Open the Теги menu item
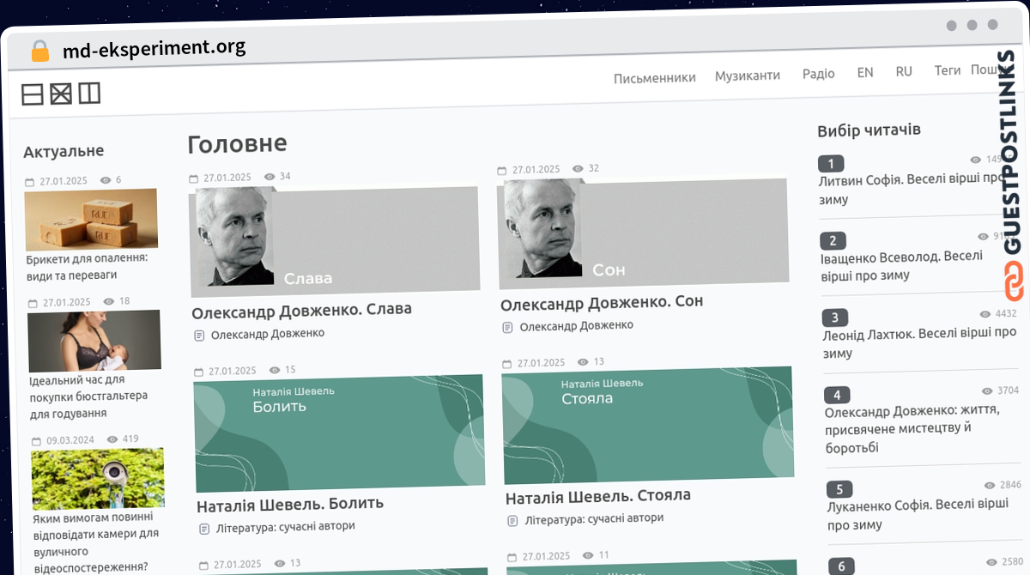 coord(948,70)
